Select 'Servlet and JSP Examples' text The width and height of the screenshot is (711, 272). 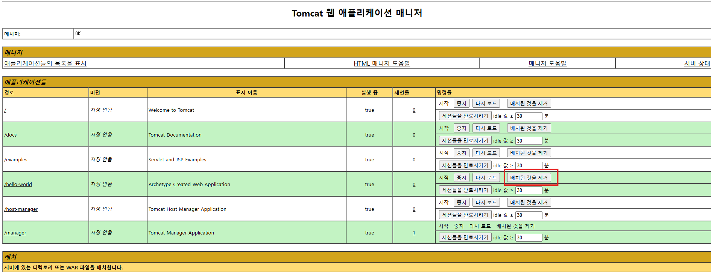click(x=177, y=160)
